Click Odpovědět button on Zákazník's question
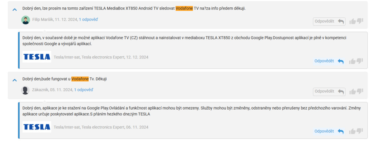This screenshot has width=370, height=142. 329,92
